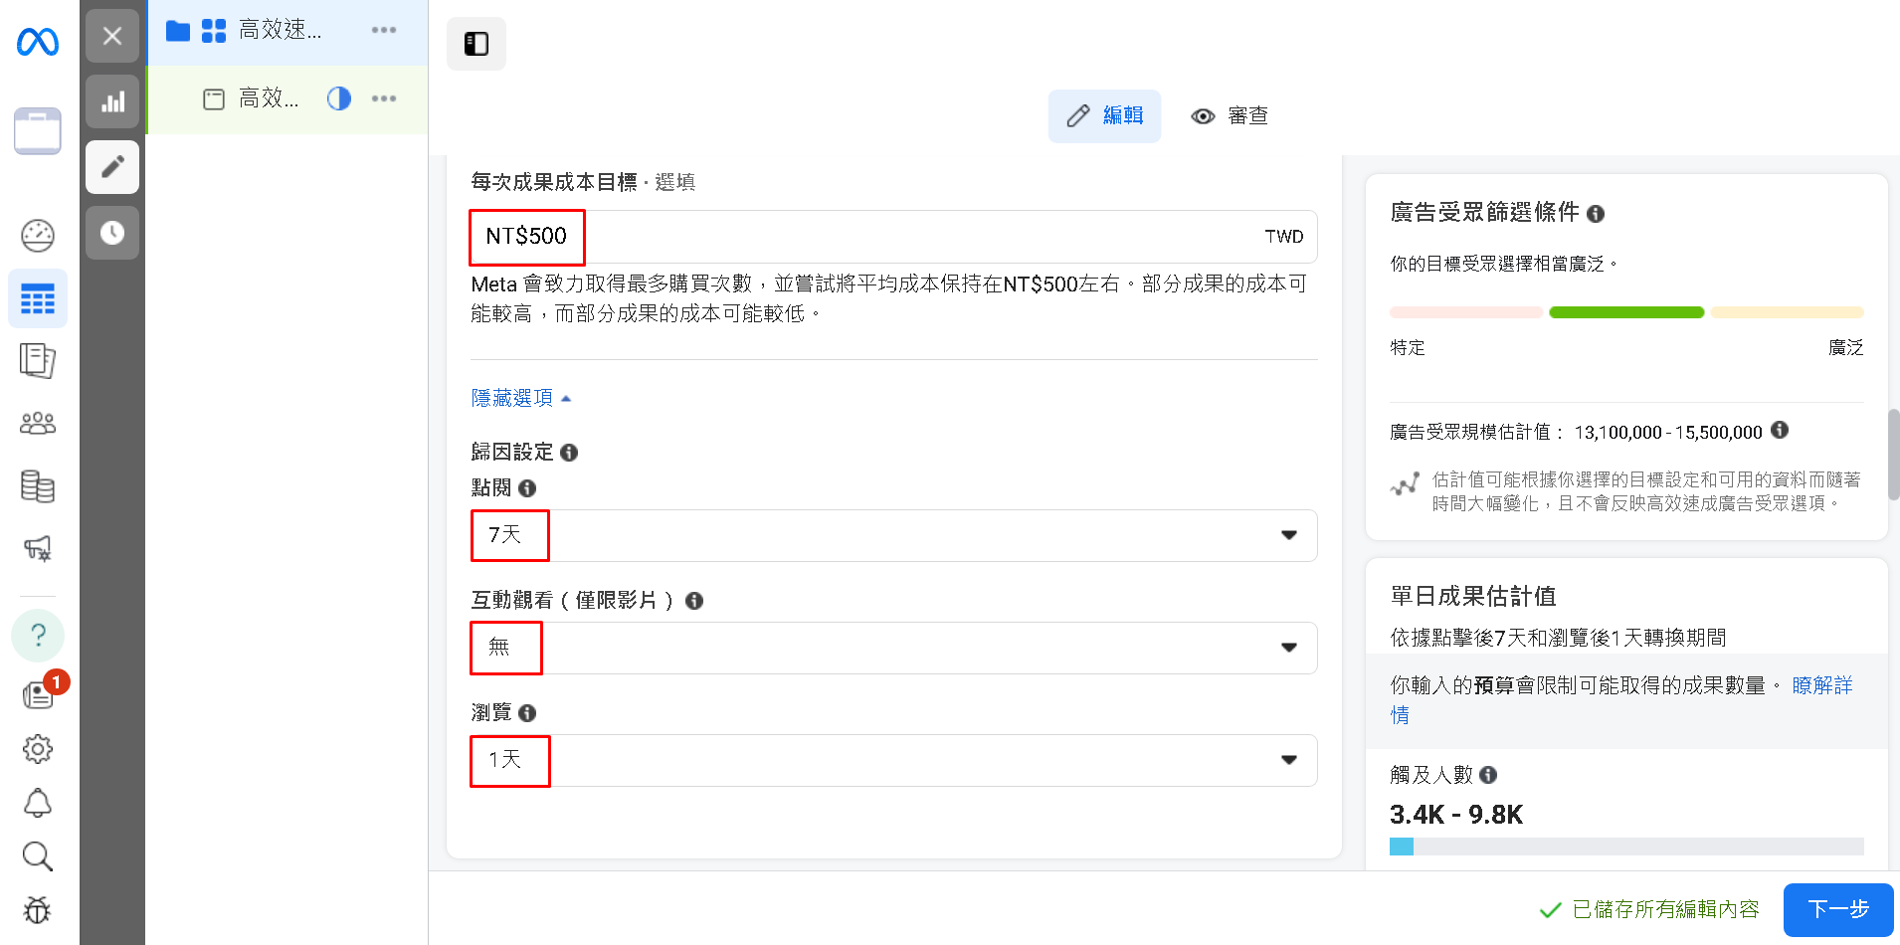Click the 觸及人數 progress bar
The image size is (1900, 945).
coord(1626,847)
